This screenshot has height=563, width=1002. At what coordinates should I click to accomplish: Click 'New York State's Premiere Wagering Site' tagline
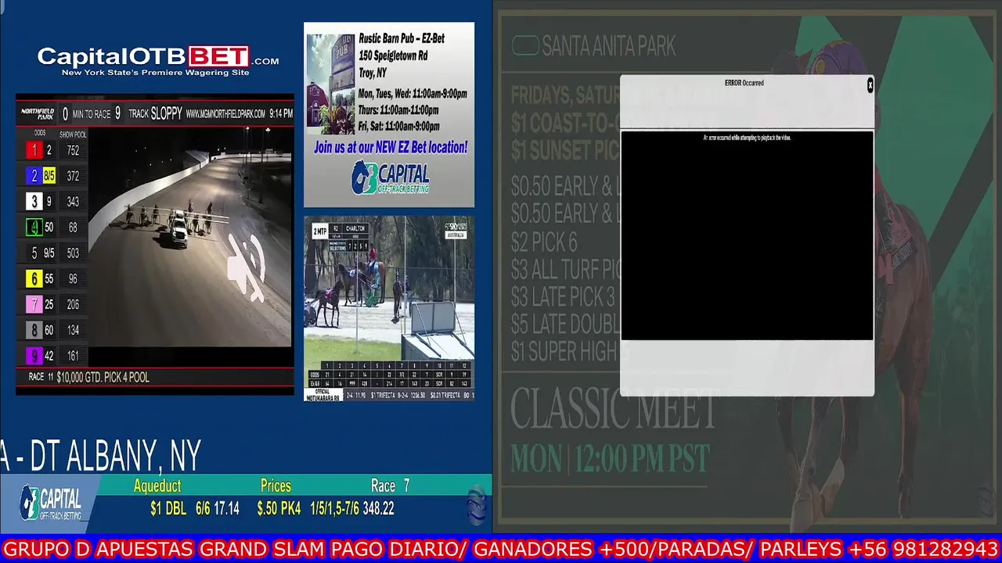(x=155, y=73)
